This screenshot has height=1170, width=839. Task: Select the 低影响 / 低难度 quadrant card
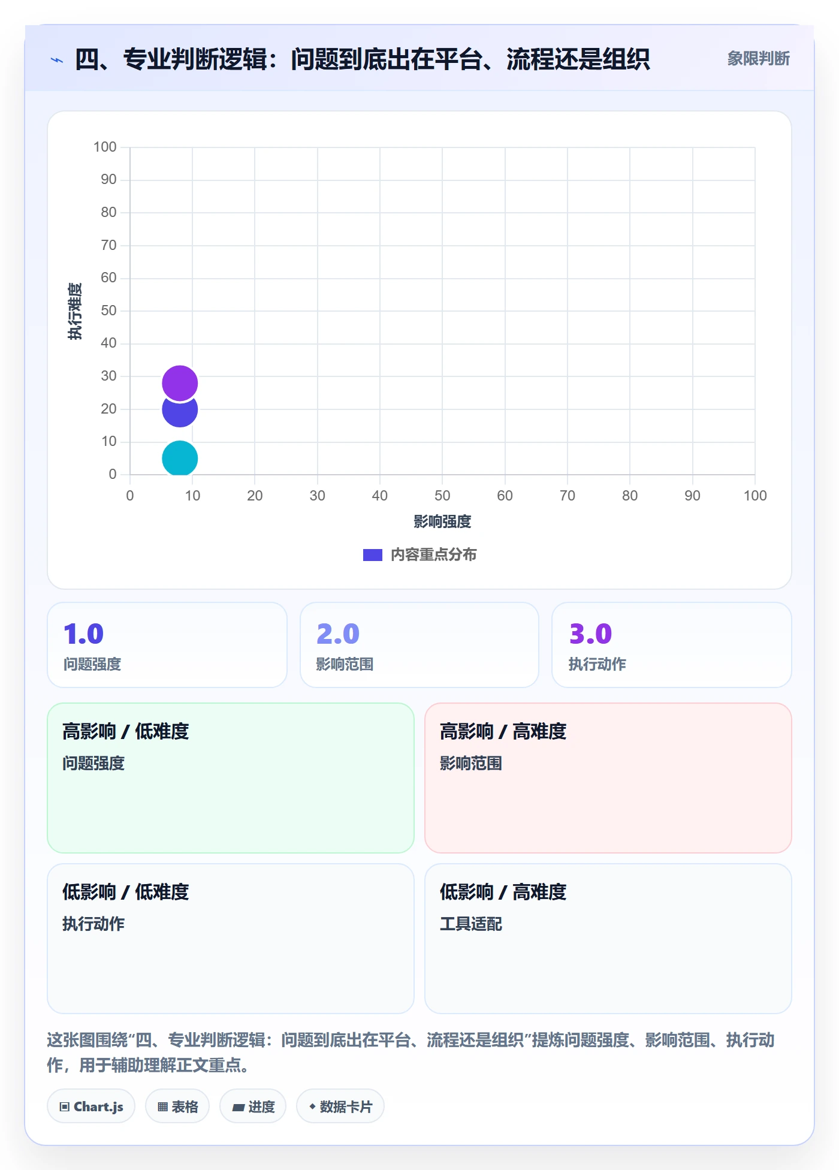click(x=231, y=939)
